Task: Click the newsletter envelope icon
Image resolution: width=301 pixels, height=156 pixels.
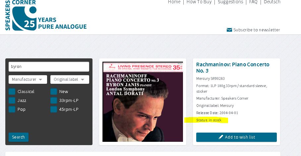Action: [229, 30]
